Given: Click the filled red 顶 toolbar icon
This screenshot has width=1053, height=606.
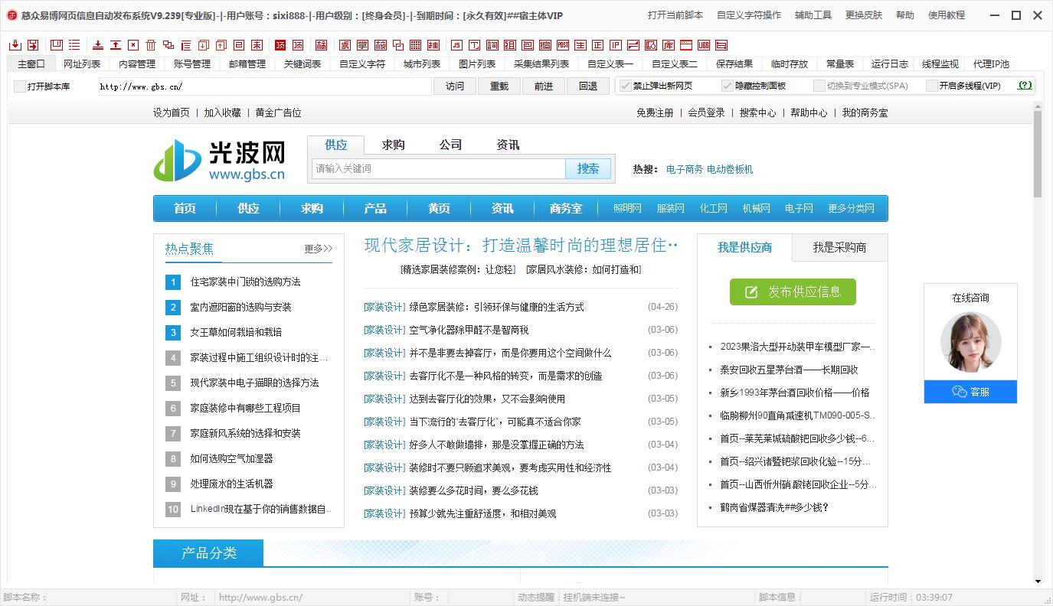Looking at the screenshot, I should click(x=280, y=45).
